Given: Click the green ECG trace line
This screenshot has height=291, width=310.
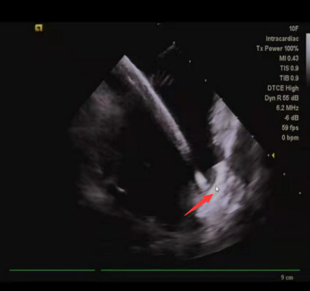Looking at the screenshot, I should point(200,270).
